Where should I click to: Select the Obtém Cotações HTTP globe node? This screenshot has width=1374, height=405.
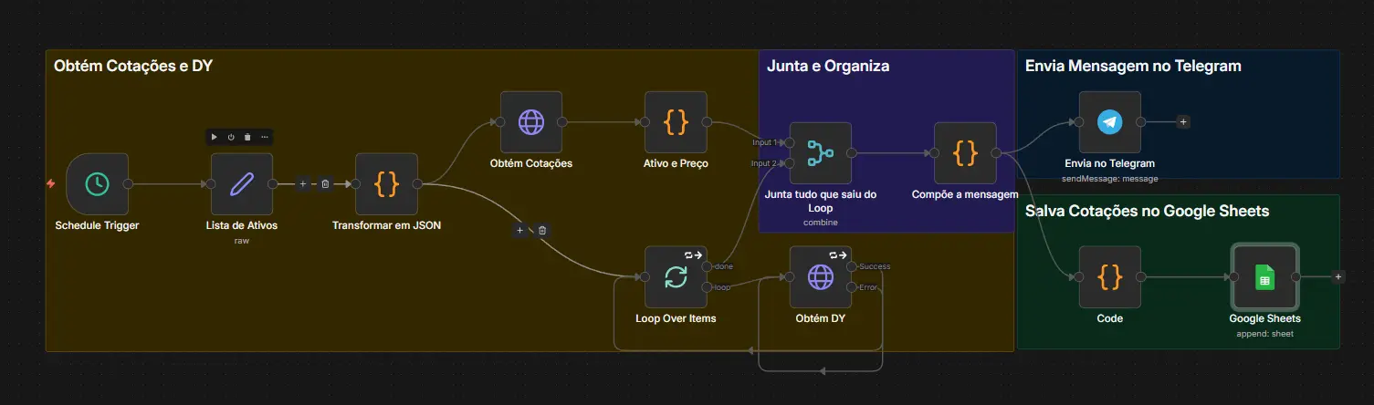coord(530,122)
